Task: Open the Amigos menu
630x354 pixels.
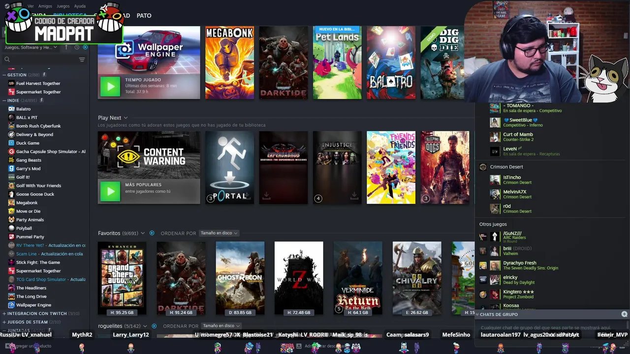Action: 45,6
